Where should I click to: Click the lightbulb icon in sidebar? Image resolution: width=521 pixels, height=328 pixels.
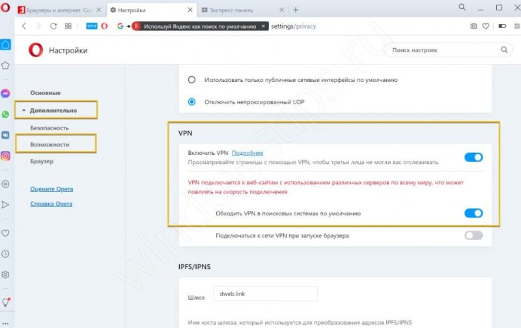coord(6,302)
